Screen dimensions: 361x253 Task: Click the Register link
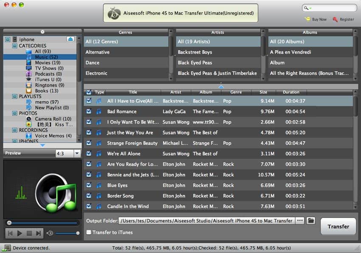(x=347, y=20)
